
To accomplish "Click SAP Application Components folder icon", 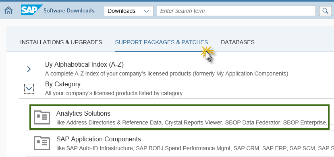I will coord(42,143).
